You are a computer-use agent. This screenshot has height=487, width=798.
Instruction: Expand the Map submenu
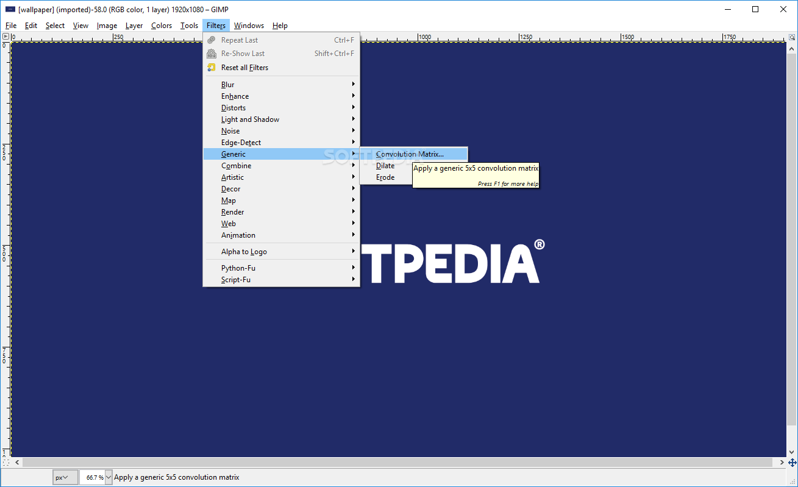[281, 201]
